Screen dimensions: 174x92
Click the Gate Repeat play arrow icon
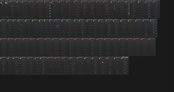82,22
